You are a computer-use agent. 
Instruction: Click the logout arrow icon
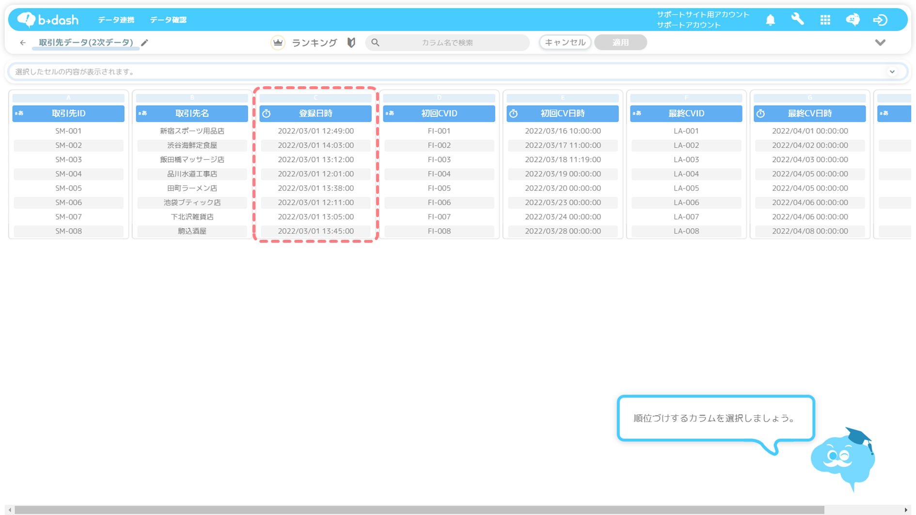tap(880, 20)
